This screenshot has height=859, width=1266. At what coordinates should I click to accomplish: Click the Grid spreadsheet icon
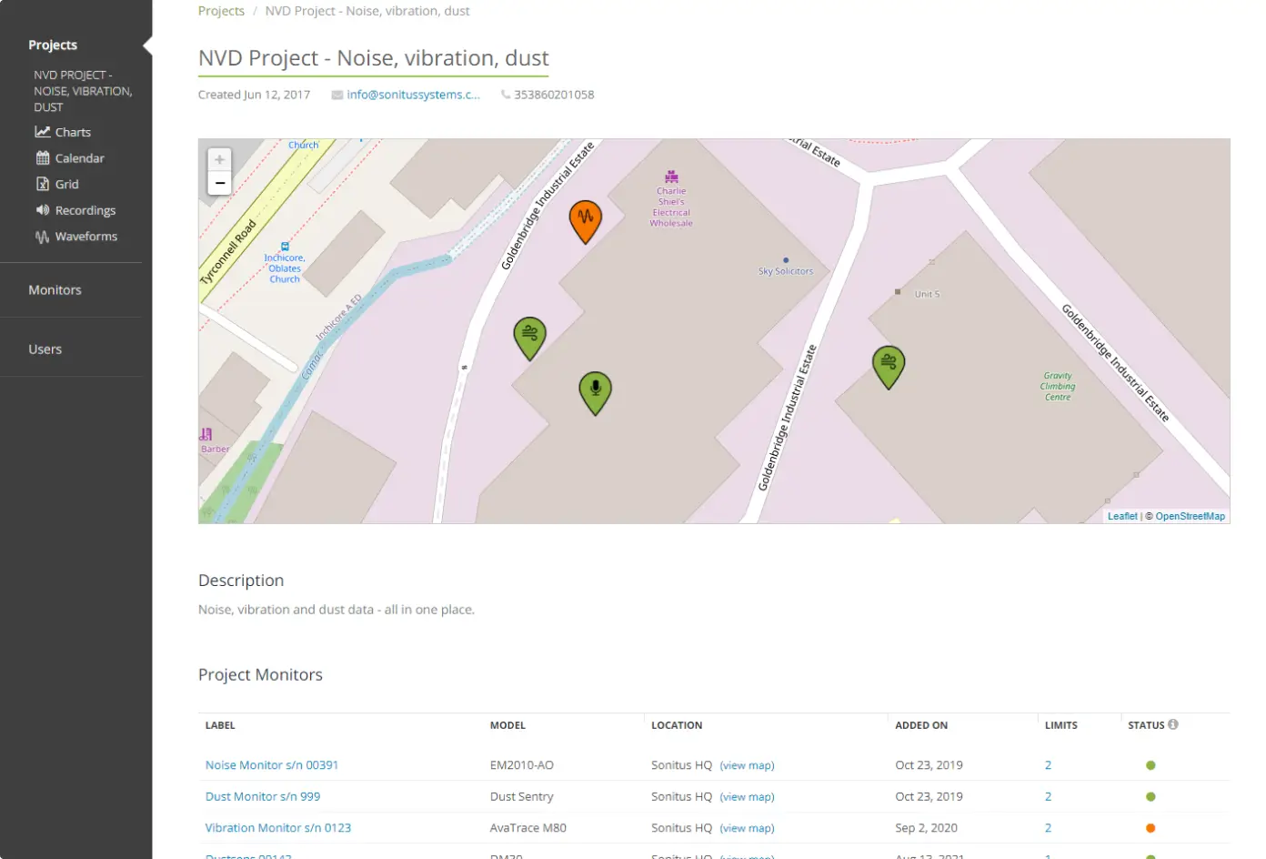point(43,184)
